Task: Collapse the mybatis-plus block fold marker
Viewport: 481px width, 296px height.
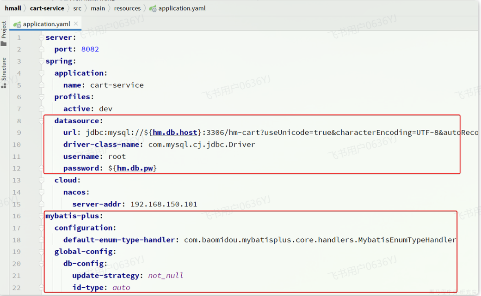Action: click(42, 216)
